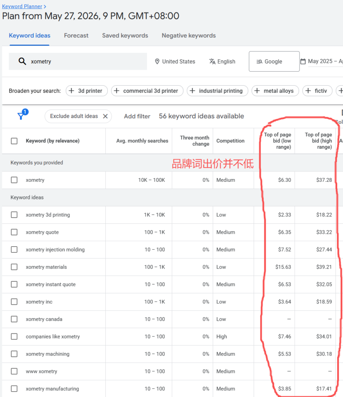Switch to the Forecast tab
The image size is (343, 397).
[x=76, y=36]
